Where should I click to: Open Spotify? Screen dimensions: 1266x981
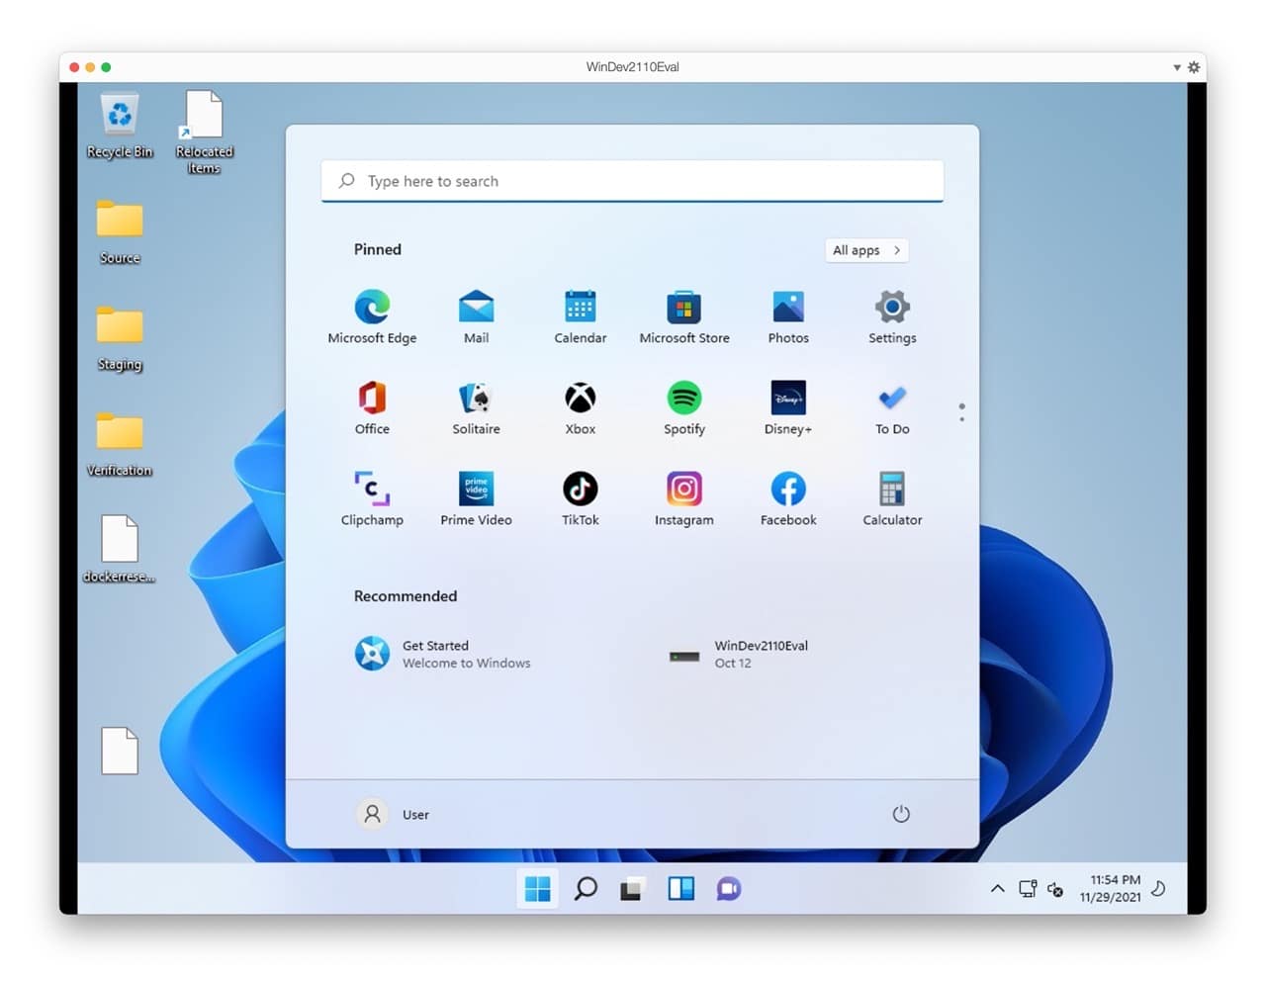click(x=684, y=407)
